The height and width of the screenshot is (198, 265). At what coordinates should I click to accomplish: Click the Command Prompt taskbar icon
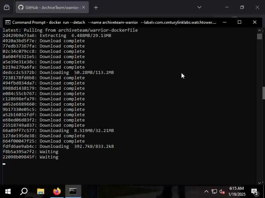73,191
